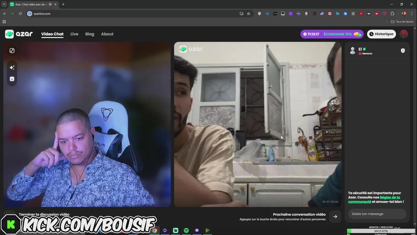This screenshot has height=235, width=417.
Task: Open the apps grid in bookmarks bar
Action: (x=4, y=22)
